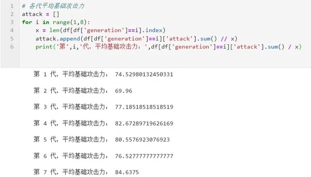Screen dimensions: 311x177
Task: Click line number 3 in the gutter
Action: coord(12,22)
